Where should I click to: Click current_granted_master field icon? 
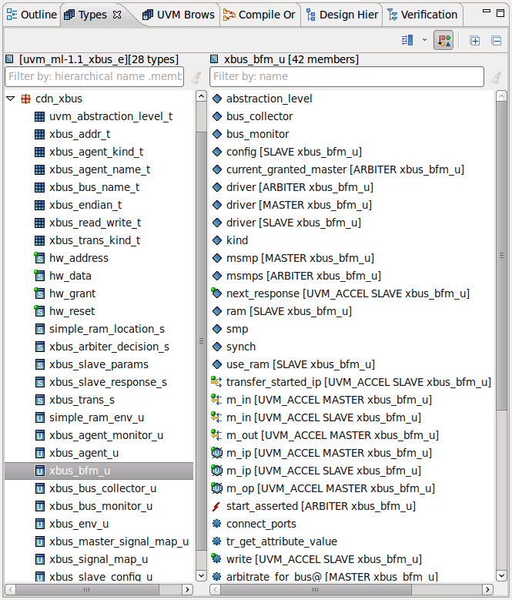[x=217, y=169]
